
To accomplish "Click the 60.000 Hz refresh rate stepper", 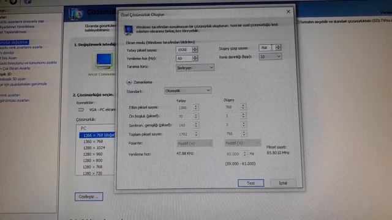I will coord(245,153).
